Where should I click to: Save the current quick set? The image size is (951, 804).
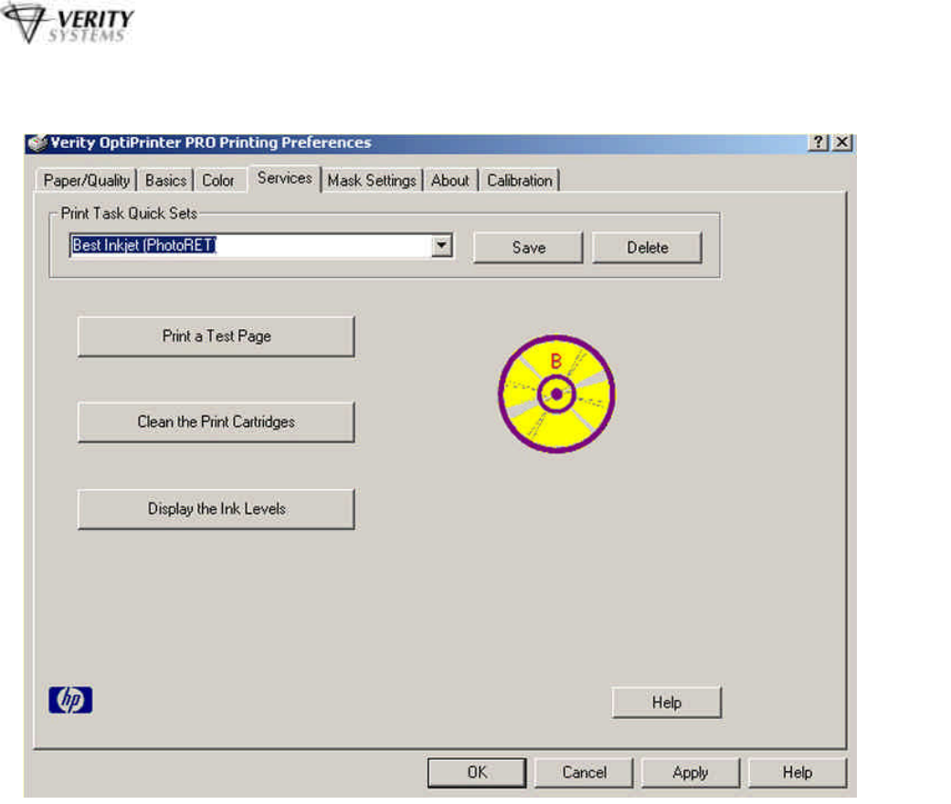(528, 248)
